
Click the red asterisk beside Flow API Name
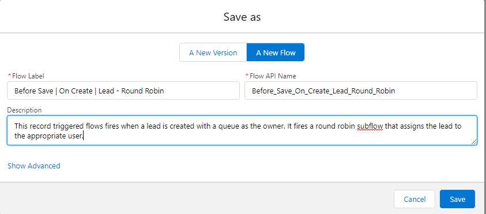tap(247, 76)
